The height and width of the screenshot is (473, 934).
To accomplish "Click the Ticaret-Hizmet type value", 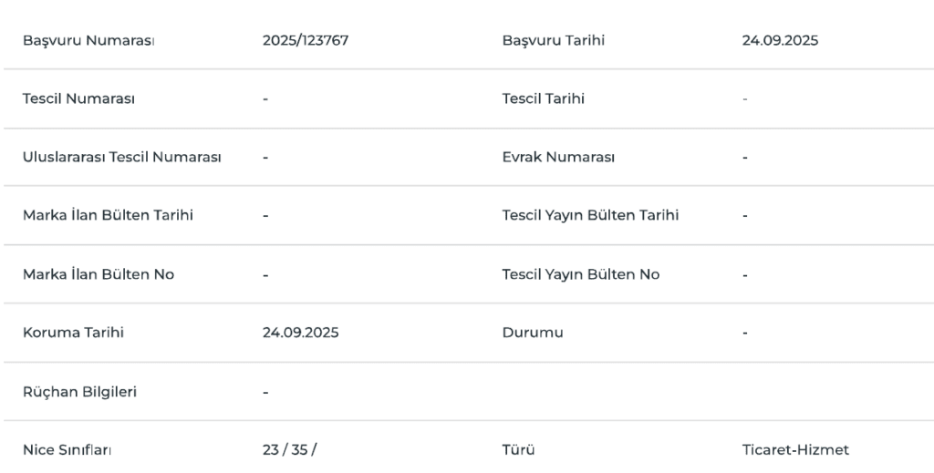I will [795, 450].
